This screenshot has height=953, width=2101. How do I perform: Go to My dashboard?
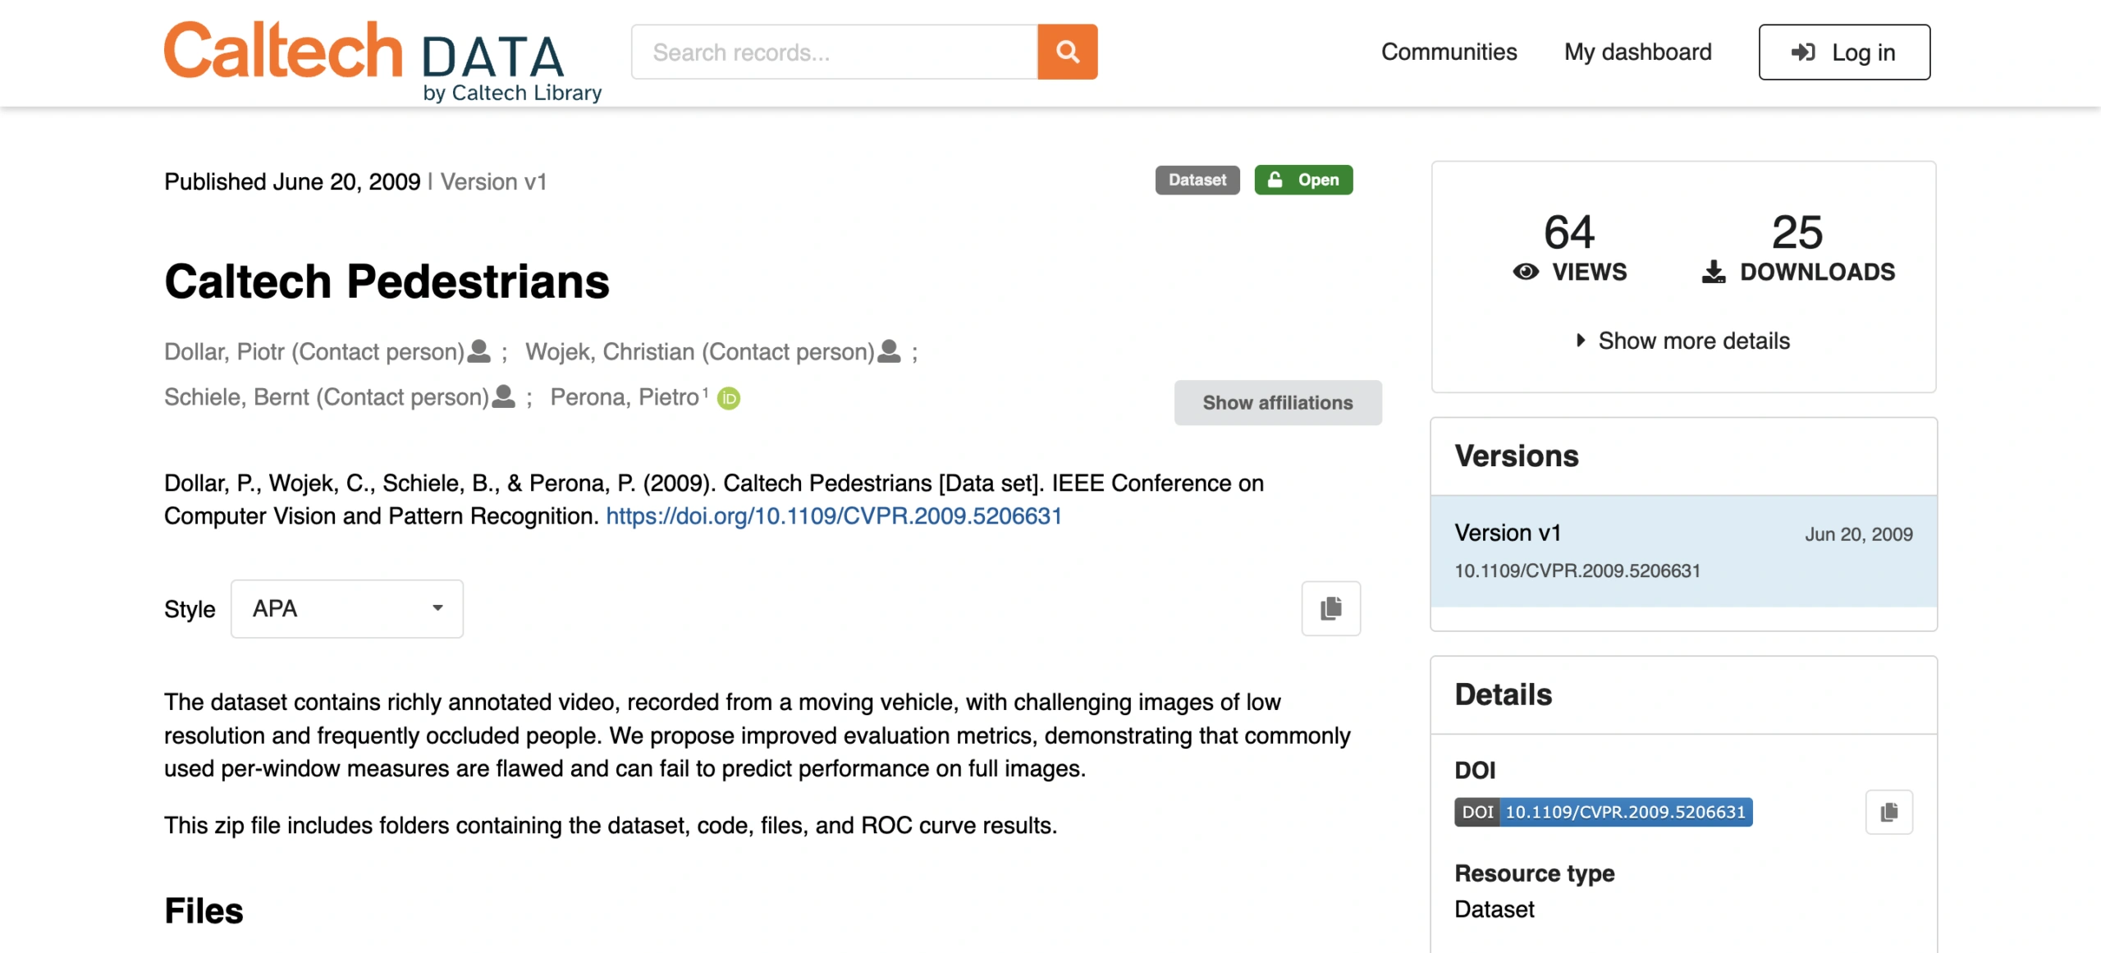pyautogui.click(x=1637, y=52)
